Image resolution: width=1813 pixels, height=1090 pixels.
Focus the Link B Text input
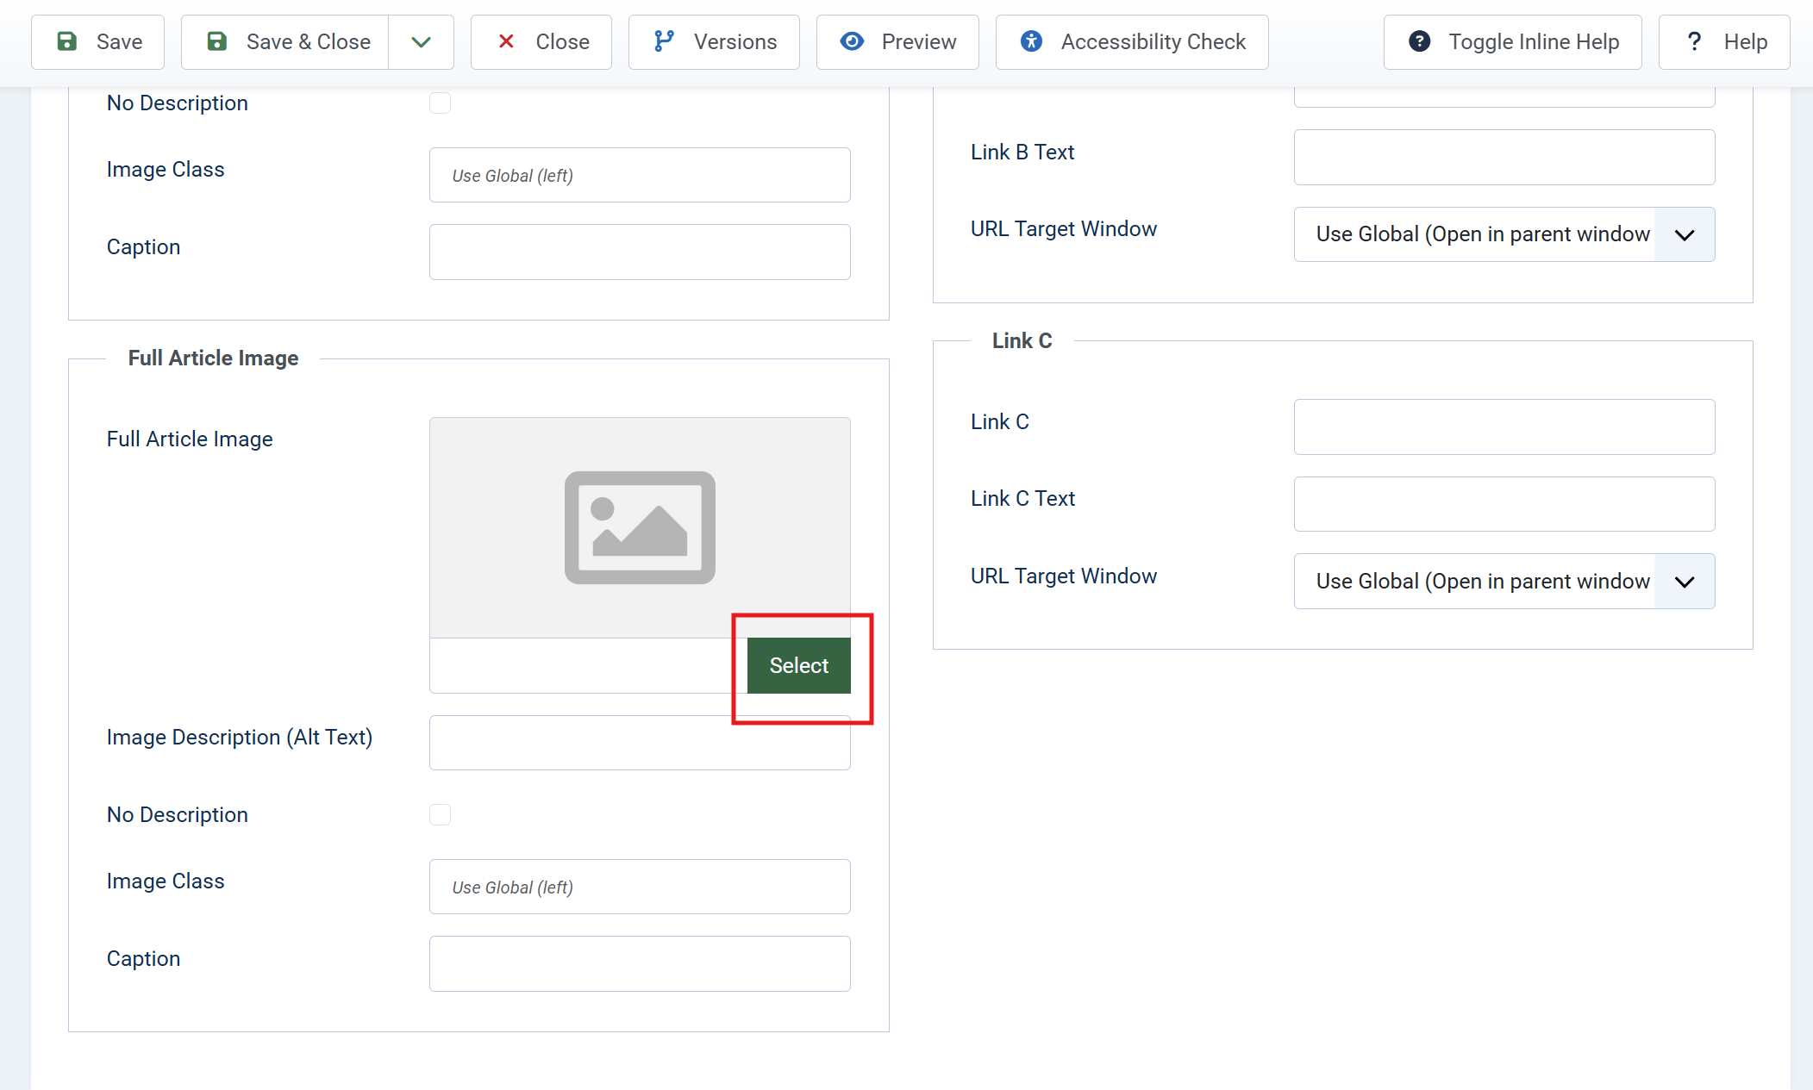pos(1504,157)
